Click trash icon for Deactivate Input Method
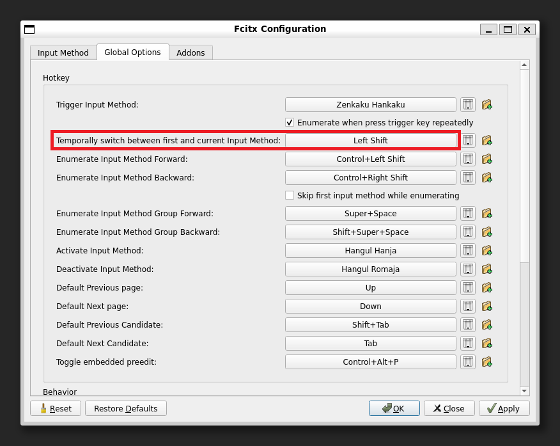The height and width of the screenshot is (446, 560). click(468, 269)
